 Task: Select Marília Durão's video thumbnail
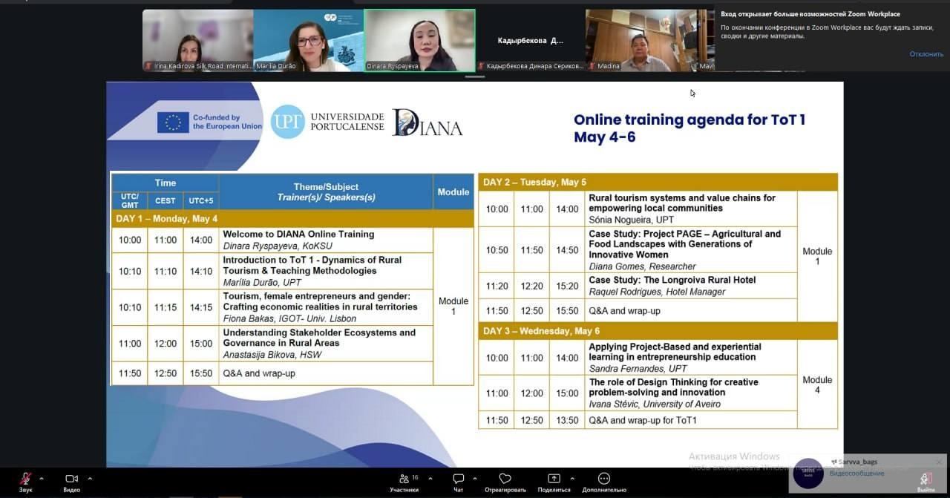(308, 40)
